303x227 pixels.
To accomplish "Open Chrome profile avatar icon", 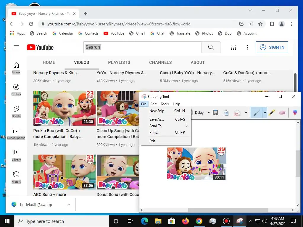I will coord(282,24).
